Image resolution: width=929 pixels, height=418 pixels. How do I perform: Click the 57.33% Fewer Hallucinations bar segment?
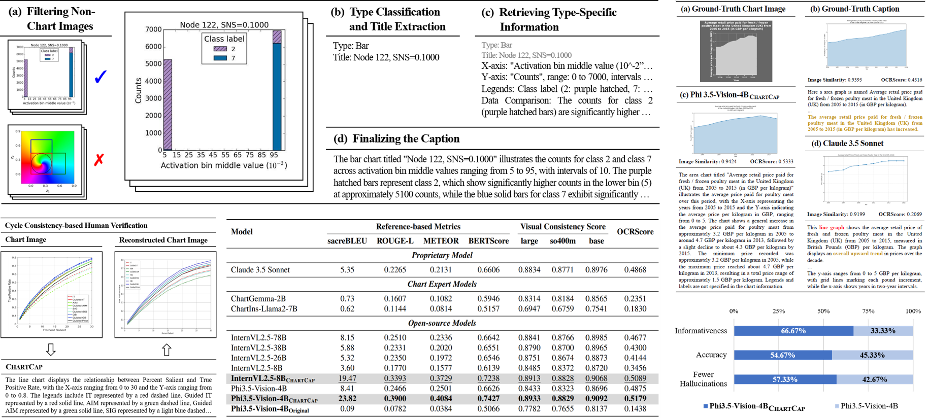(x=785, y=379)
